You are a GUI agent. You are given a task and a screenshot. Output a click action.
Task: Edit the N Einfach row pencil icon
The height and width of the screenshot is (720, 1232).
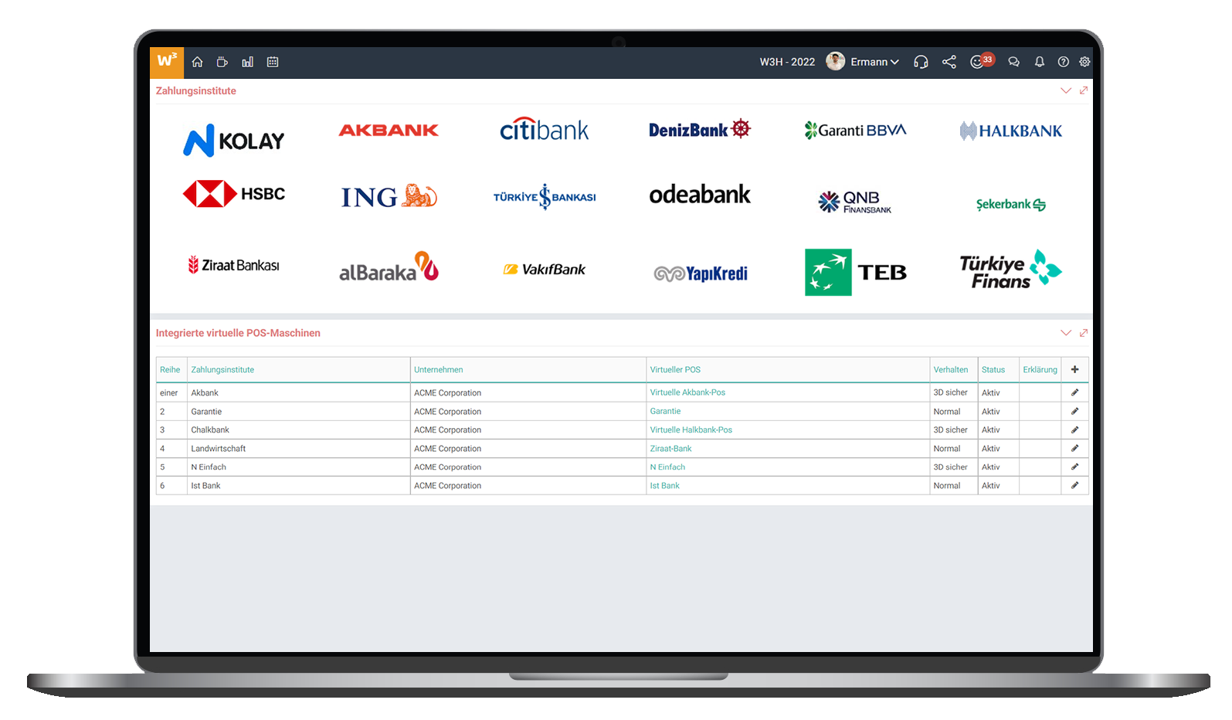coord(1074,467)
